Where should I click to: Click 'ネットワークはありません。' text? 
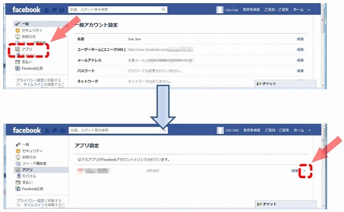click(x=149, y=81)
